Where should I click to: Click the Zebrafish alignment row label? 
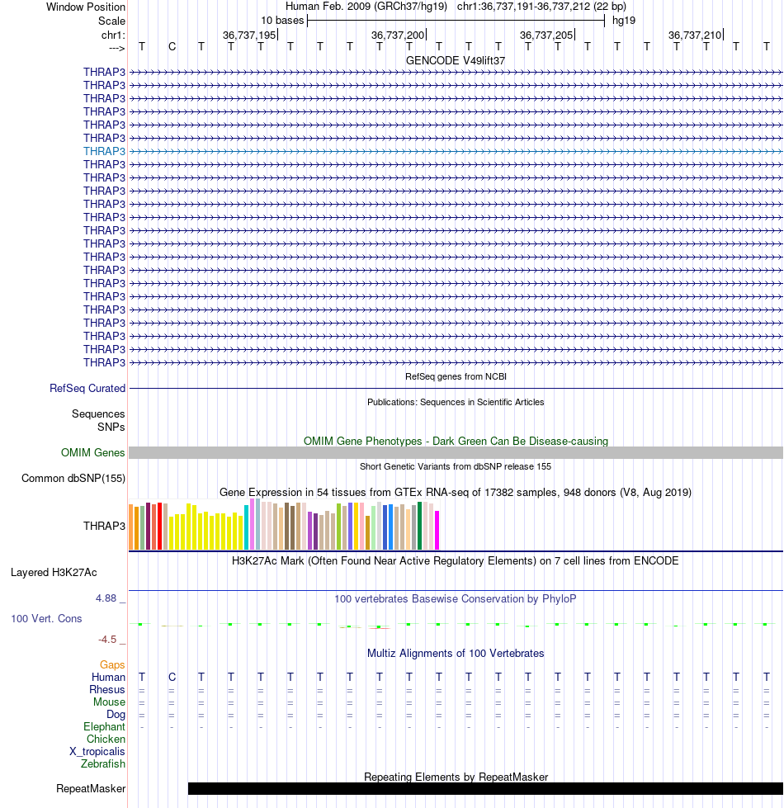click(x=103, y=764)
